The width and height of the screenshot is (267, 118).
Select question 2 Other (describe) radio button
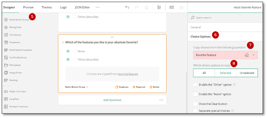click(74, 60)
